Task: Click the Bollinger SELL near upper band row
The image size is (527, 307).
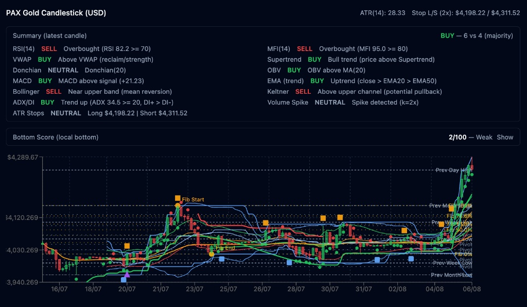Action: tap(93, 92)
